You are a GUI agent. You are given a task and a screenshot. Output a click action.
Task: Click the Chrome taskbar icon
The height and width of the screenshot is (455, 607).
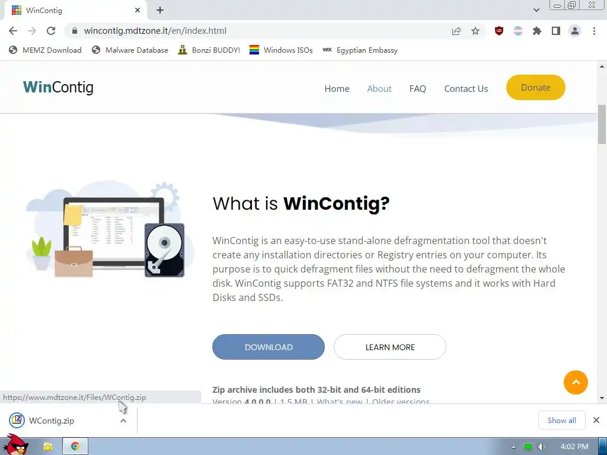click(75, 447)
